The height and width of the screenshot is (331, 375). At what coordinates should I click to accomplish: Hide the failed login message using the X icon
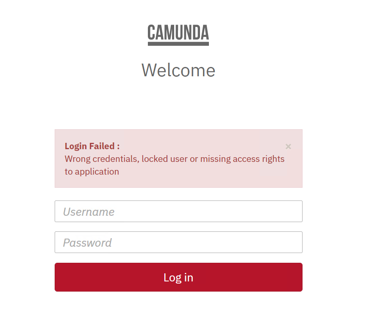click(x=288, y=147)
